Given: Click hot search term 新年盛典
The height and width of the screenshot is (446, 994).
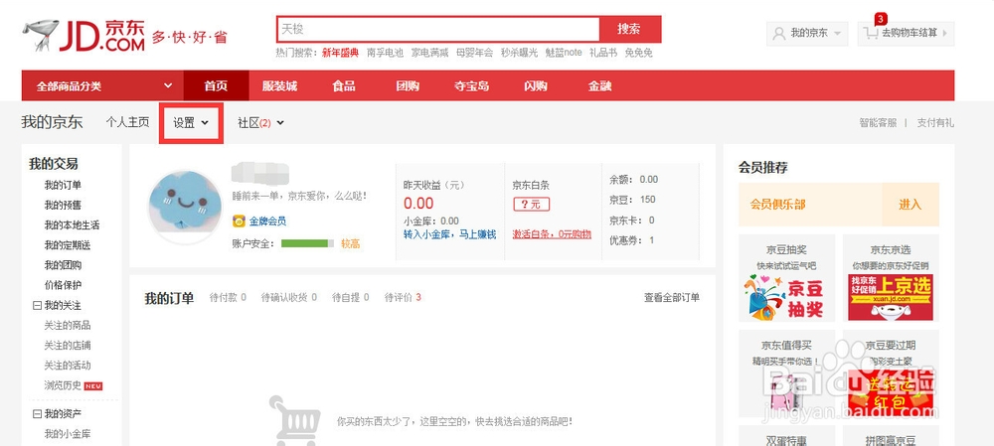Looking at the screenshot, I should [x=340, y=54].
